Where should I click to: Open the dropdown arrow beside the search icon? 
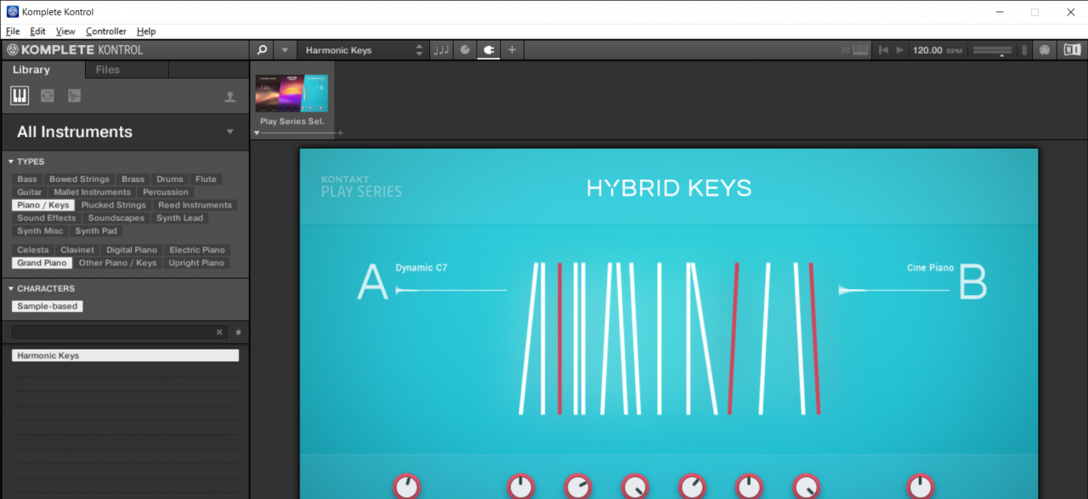285,50
